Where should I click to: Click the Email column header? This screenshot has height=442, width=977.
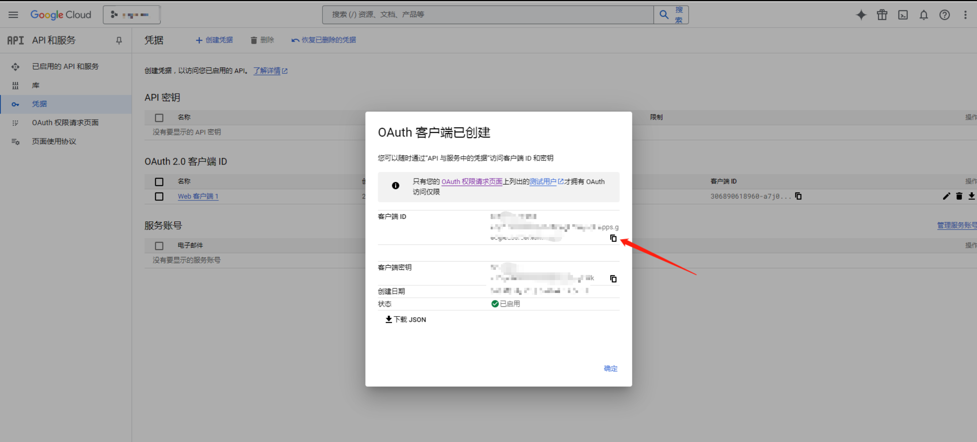coord(190,246)
